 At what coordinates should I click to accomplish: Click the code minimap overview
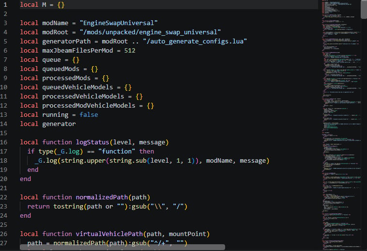click(341, 125)
